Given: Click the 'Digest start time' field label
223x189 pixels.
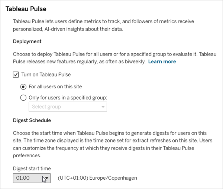Looking at the screenshot, I should coord(32,168).
